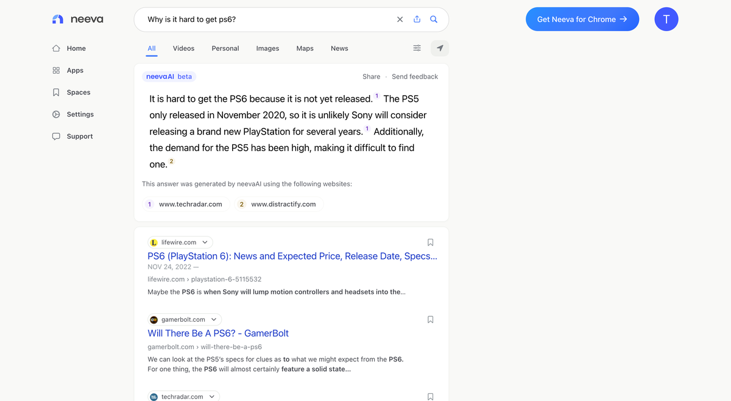Open Apps from the sidebar
The height and width of the screenshot is (401, 731).
click(75, 71)
